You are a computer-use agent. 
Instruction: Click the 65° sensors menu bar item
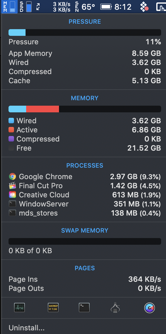85,7
